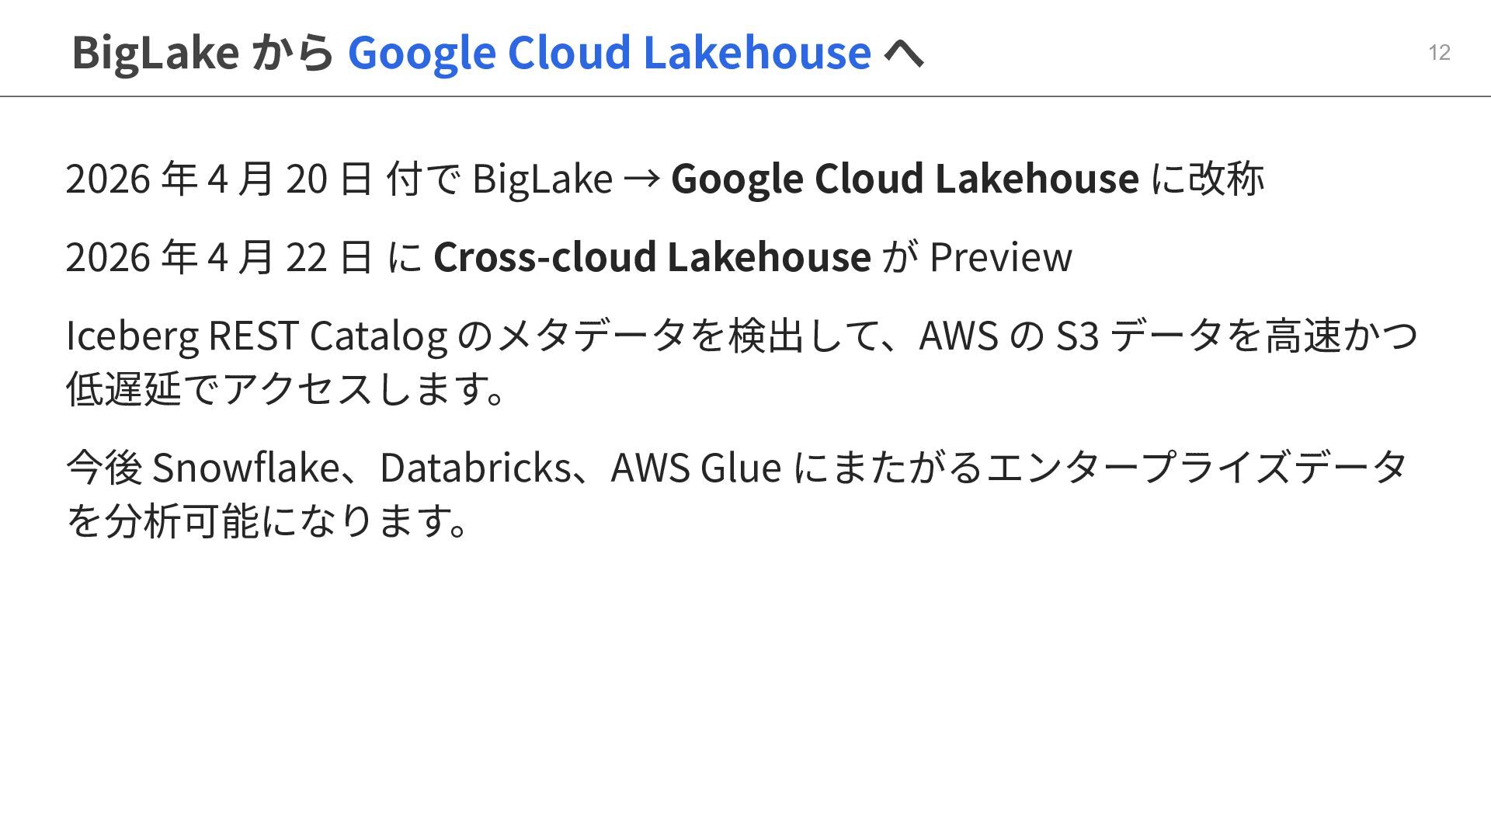Click the date 2026 年 4 月 20 日

(219, 178)
